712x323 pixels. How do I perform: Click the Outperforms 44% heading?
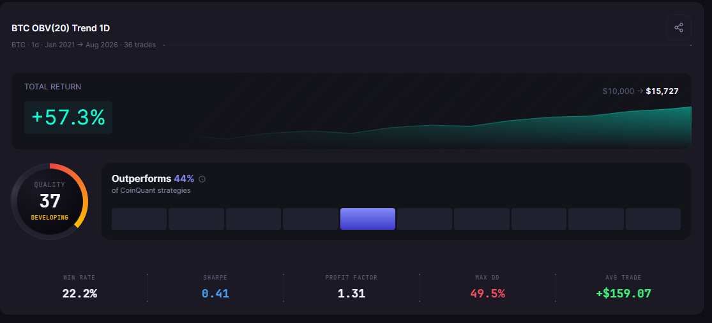pos(153,179)
